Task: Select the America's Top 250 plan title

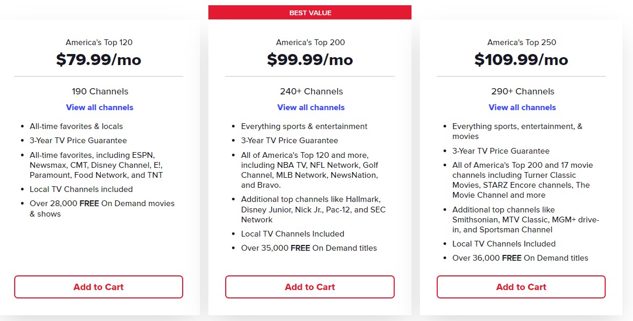Action: point(522,42)
